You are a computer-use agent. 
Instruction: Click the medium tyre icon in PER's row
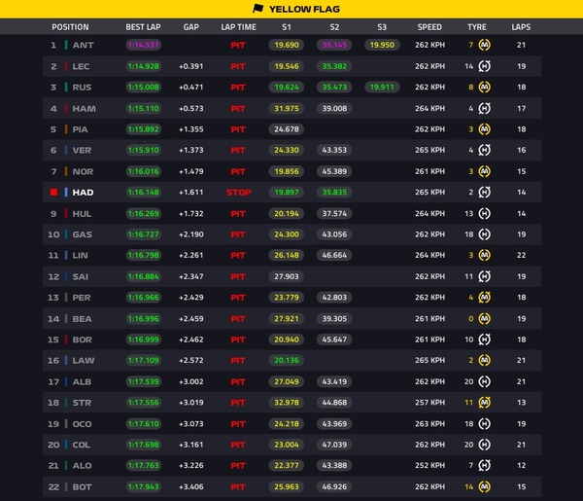point(484,298)
